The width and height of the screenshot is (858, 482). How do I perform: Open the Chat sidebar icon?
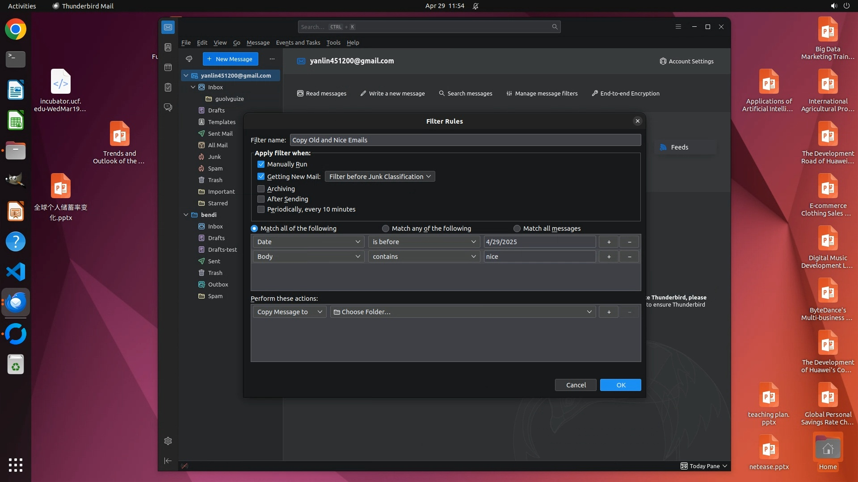[168, 108]
